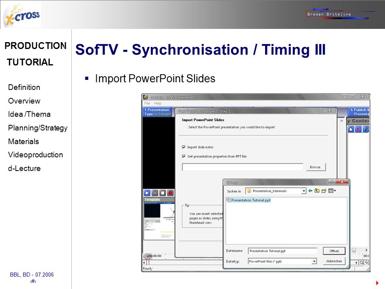The image size is (385, 289).
Task: Click the x-cross logo
Action: pos(22,16)
